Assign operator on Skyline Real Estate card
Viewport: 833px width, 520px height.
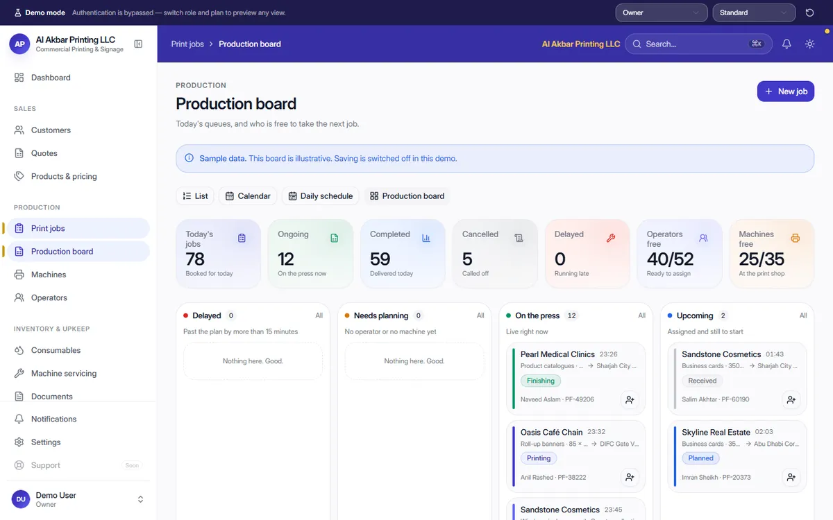tap(791, 477)
